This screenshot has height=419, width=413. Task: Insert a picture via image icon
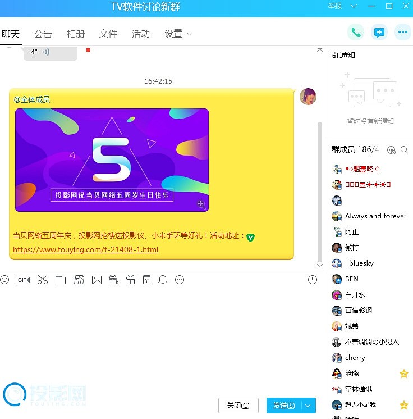point(97,280)
